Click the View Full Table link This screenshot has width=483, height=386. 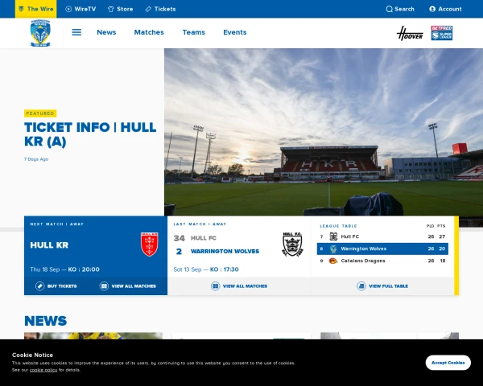coord(389,286)
